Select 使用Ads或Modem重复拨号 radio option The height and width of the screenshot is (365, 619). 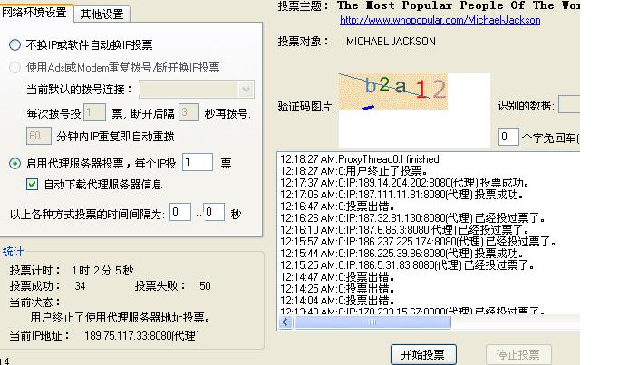pos(15,67)
